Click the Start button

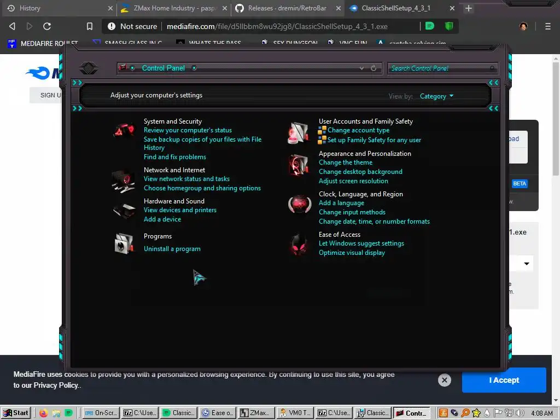tap(15, 413)
